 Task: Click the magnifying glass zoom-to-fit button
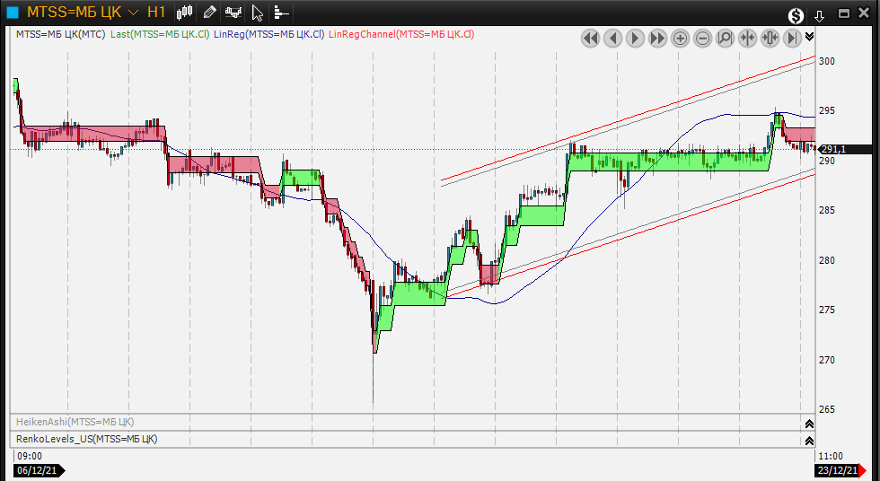[725, 38]
